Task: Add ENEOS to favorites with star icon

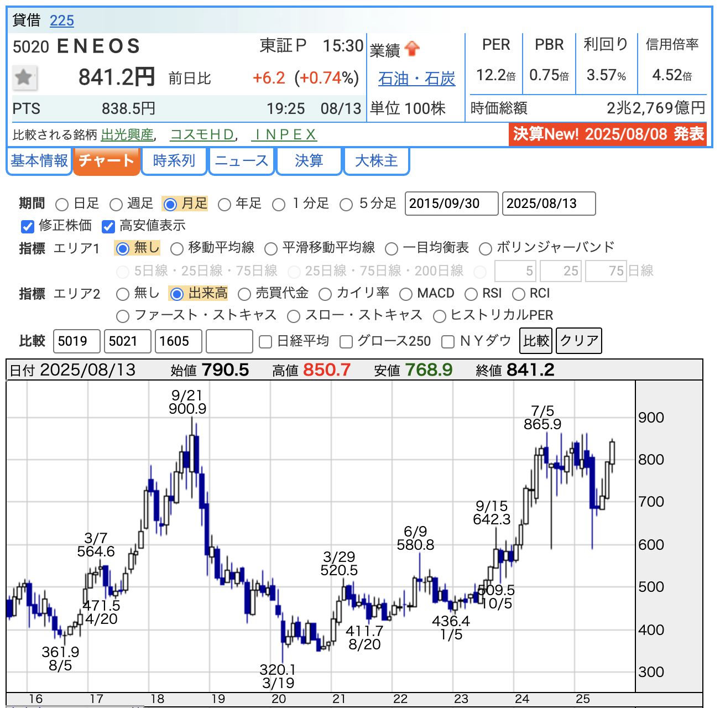Action: 24,77
